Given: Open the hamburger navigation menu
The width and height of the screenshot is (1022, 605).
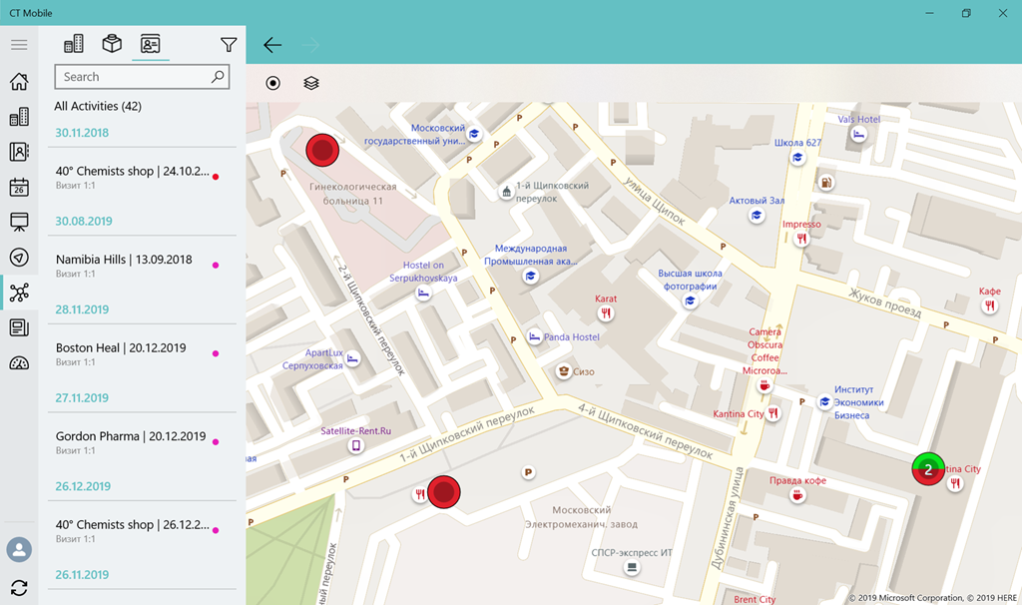Looking at the screenshot, I should point(18,45).
